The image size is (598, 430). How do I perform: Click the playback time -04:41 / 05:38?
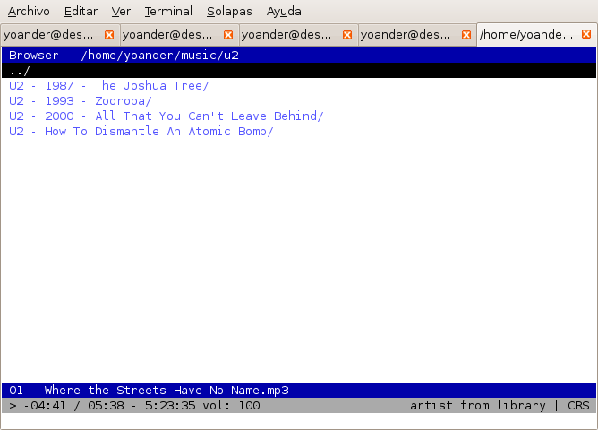(73, 405)
